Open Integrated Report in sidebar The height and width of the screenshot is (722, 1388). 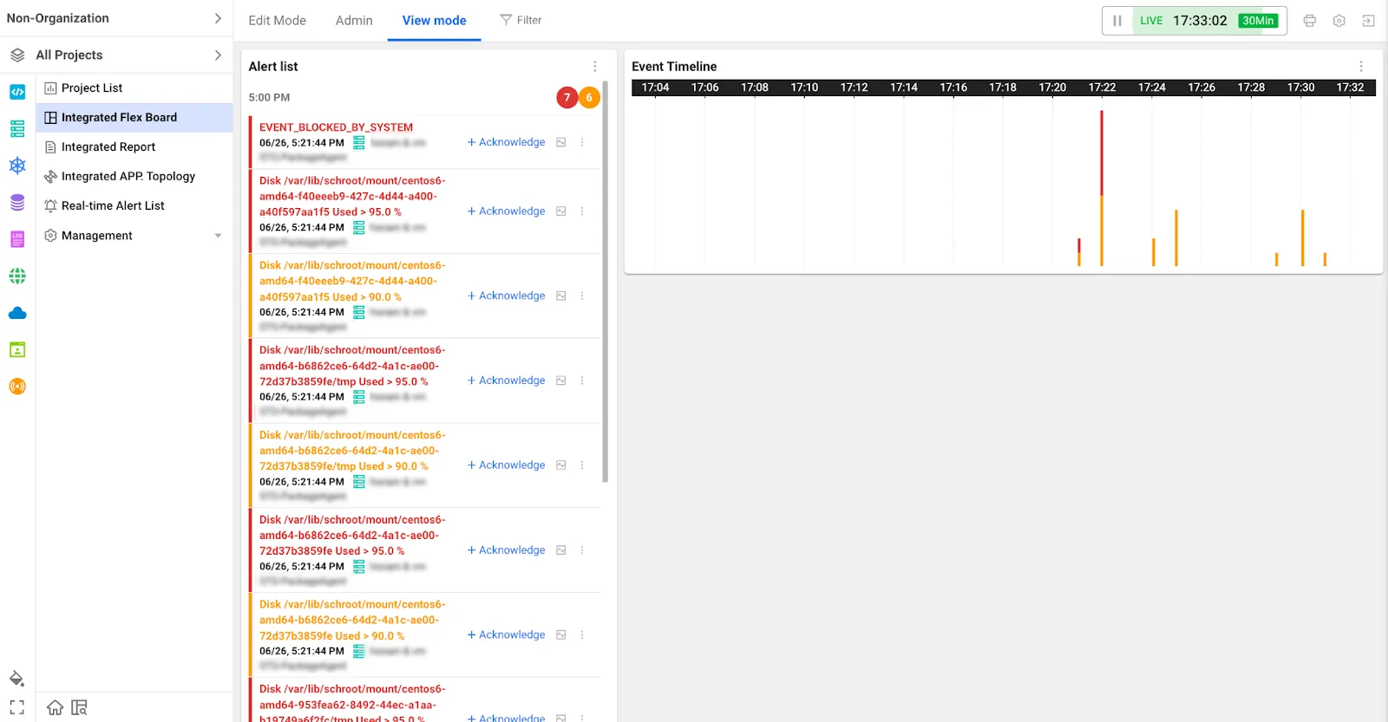click(x=134, y=147)
